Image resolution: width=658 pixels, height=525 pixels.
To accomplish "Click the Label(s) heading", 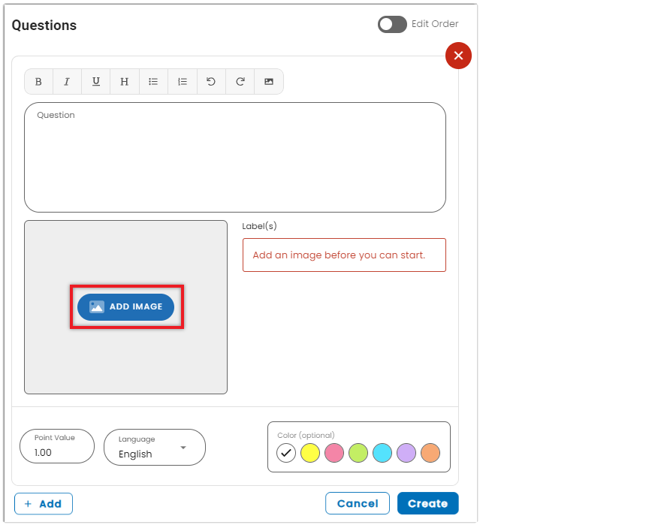I will tap(259, 226).
